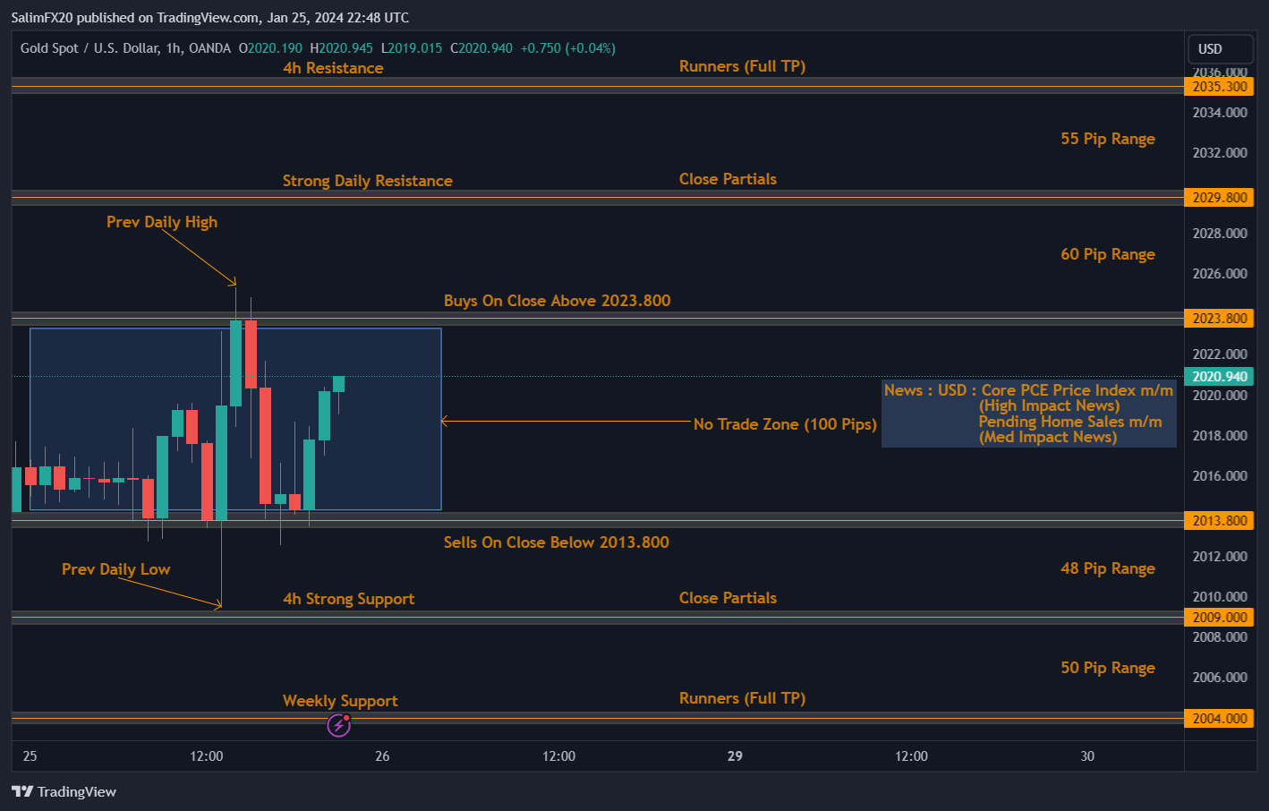Select the orange 2029.800 price label
Viewport: 1269px width, 811px height.
[x=1219, y=197]
